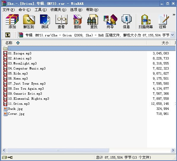
Task: Maximize the WinRAR window
Action: click(168, 4)
